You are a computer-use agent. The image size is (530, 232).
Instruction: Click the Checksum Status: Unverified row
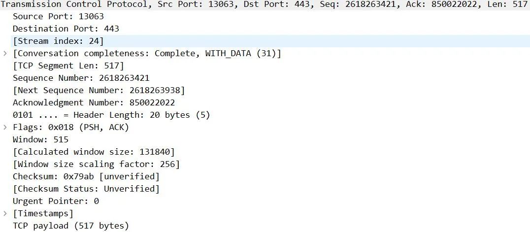(x=86, y=189)
